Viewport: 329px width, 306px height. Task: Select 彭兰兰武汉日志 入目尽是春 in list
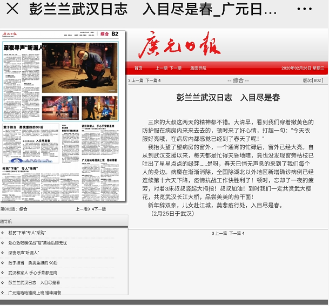(34, 282)
